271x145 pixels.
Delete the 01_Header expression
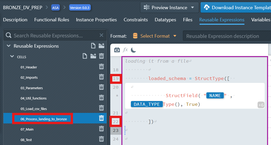(x=101, y=67)
